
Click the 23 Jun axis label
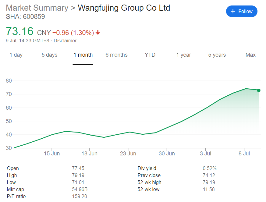128,154
